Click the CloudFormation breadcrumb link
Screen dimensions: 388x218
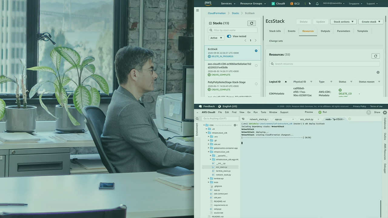216,13
